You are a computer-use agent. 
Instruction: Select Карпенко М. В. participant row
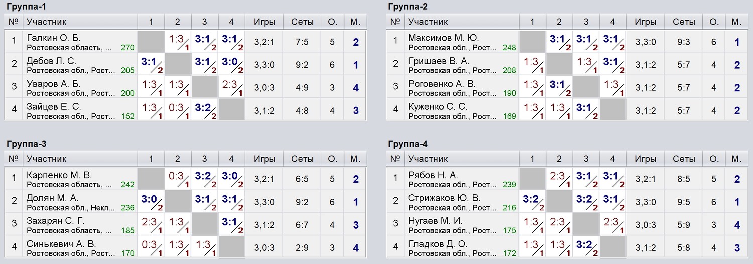(x=185, y=179)
